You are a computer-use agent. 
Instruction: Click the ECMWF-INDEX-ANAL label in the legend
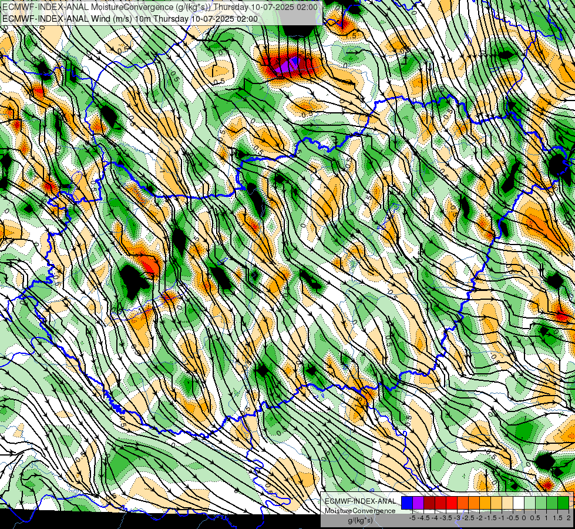[360, 501]
